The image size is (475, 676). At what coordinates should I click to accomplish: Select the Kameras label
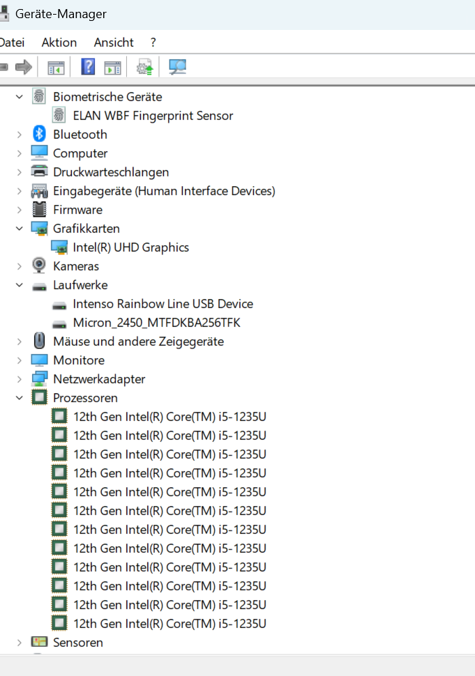click(76, 266)
